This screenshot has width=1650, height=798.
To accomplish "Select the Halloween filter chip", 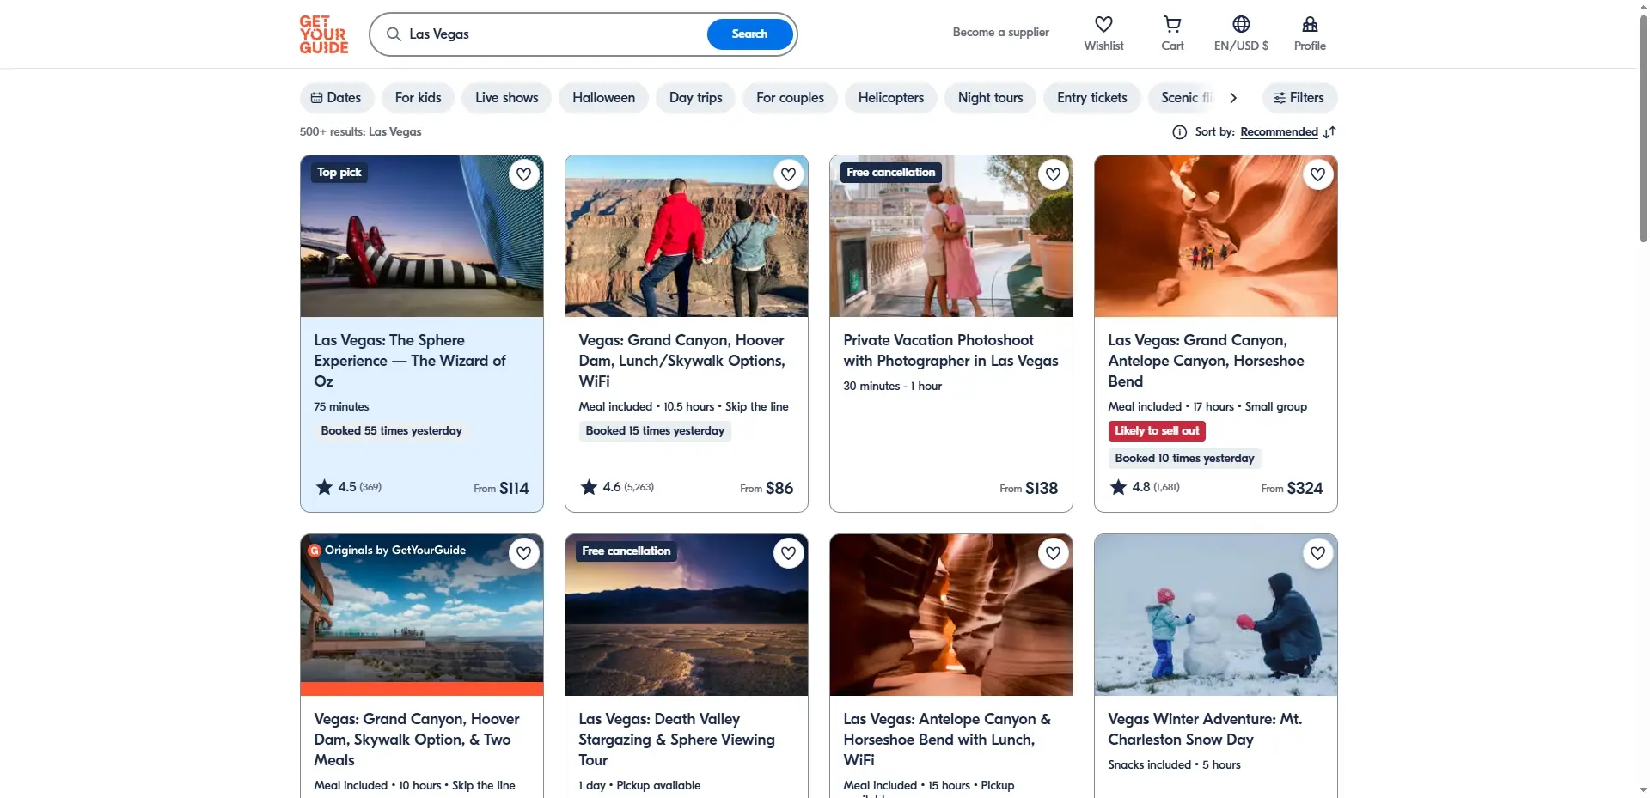I will tap(603, 98).
